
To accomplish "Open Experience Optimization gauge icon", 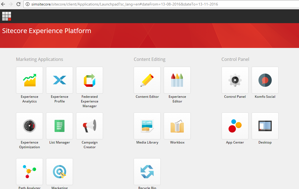I will click(29, 126).
